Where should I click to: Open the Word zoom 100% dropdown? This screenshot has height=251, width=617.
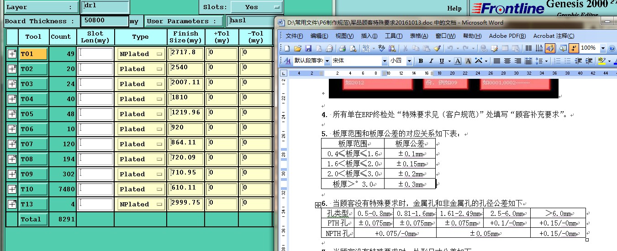[x=603, y=48]
